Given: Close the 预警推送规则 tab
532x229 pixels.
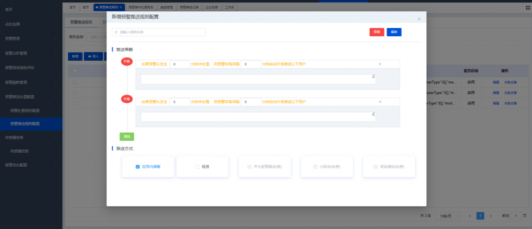Looking at the screenshot, I should click(x=121, y=7).
